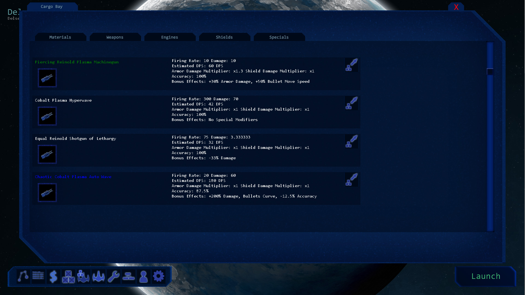Equip Chaotic Cobalt Plasma Auto Wave via its icon
525x295 pixels.
point(351,180)
